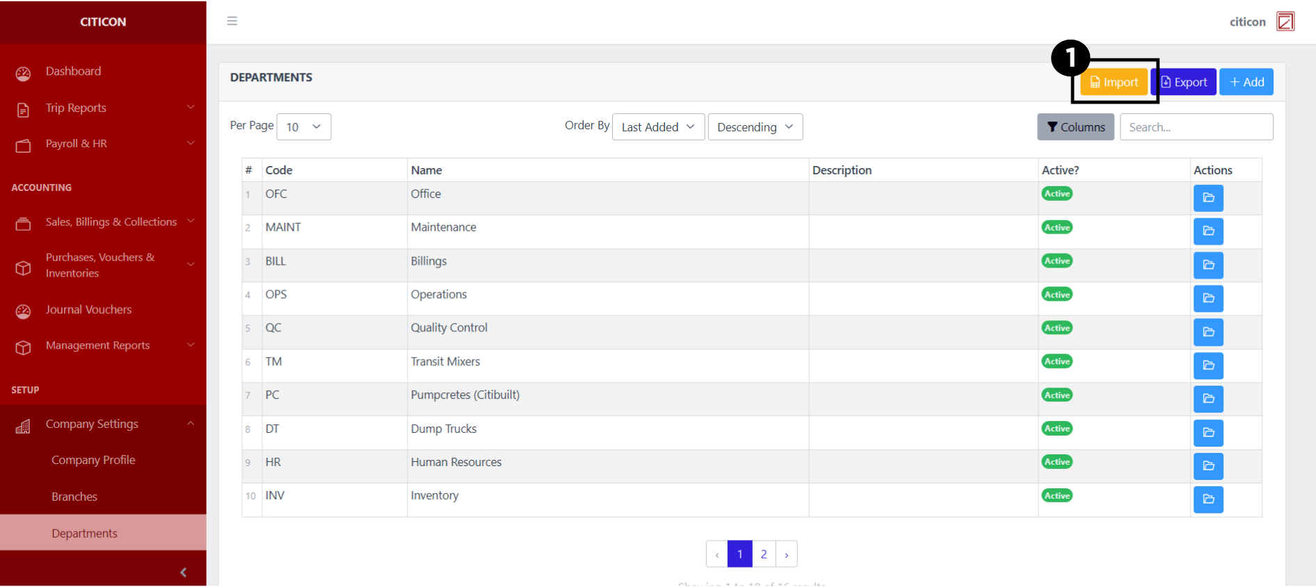Go to page 2 of results
Image resolution: width=1316 pixels, height=587 pixels.
(x=764, y=554)
